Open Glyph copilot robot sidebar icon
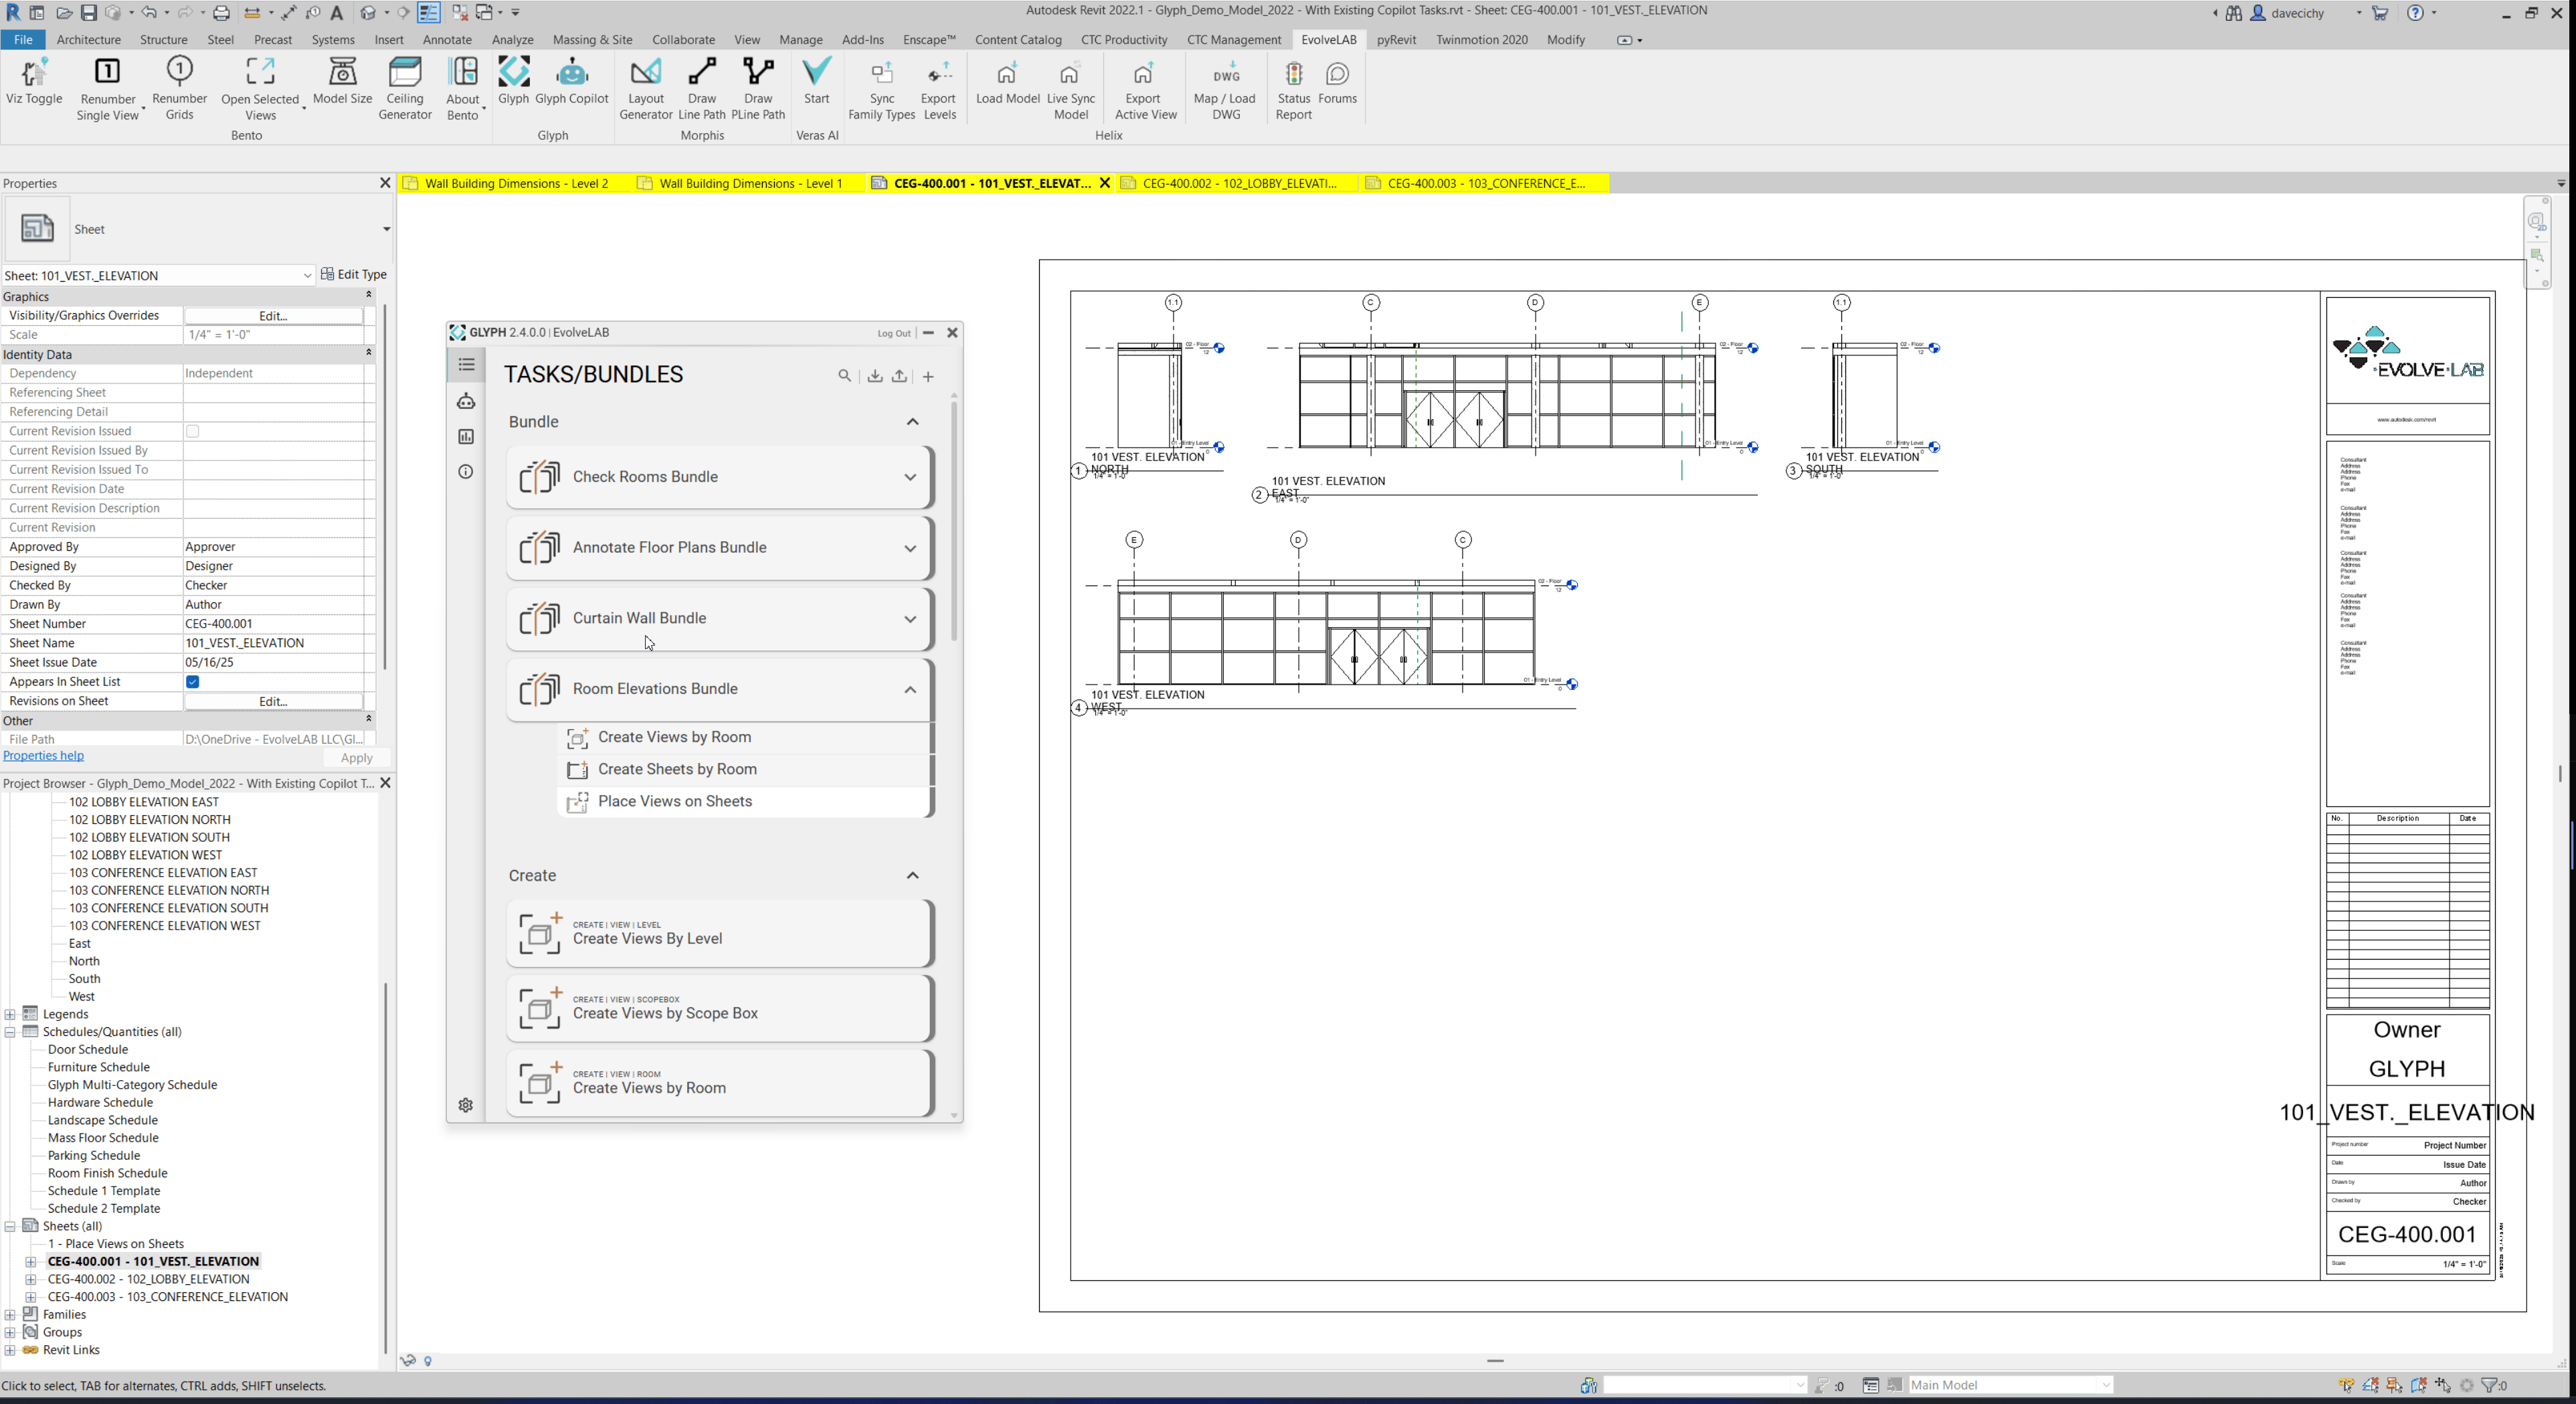Image resolution: width=2576 pixels, height=1404 pixels. pyautogui.click(x=466, y=401)
